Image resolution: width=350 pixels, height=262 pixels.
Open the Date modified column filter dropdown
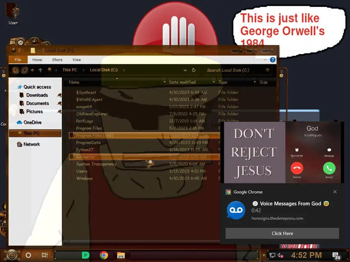click(x=214, y=82)
